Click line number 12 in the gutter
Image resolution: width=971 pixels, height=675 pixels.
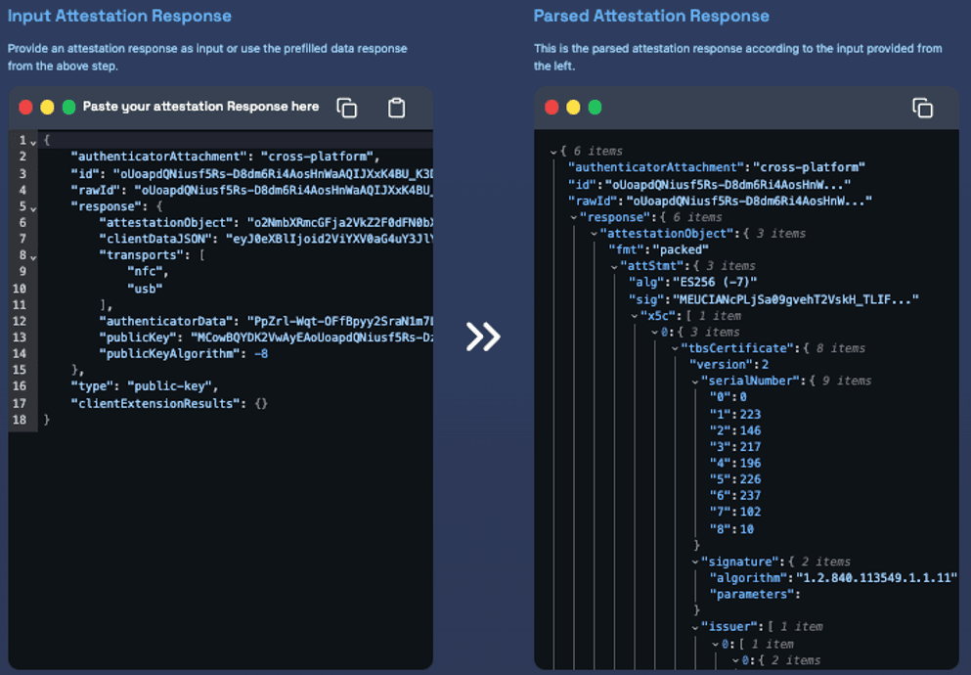(20, 322)
